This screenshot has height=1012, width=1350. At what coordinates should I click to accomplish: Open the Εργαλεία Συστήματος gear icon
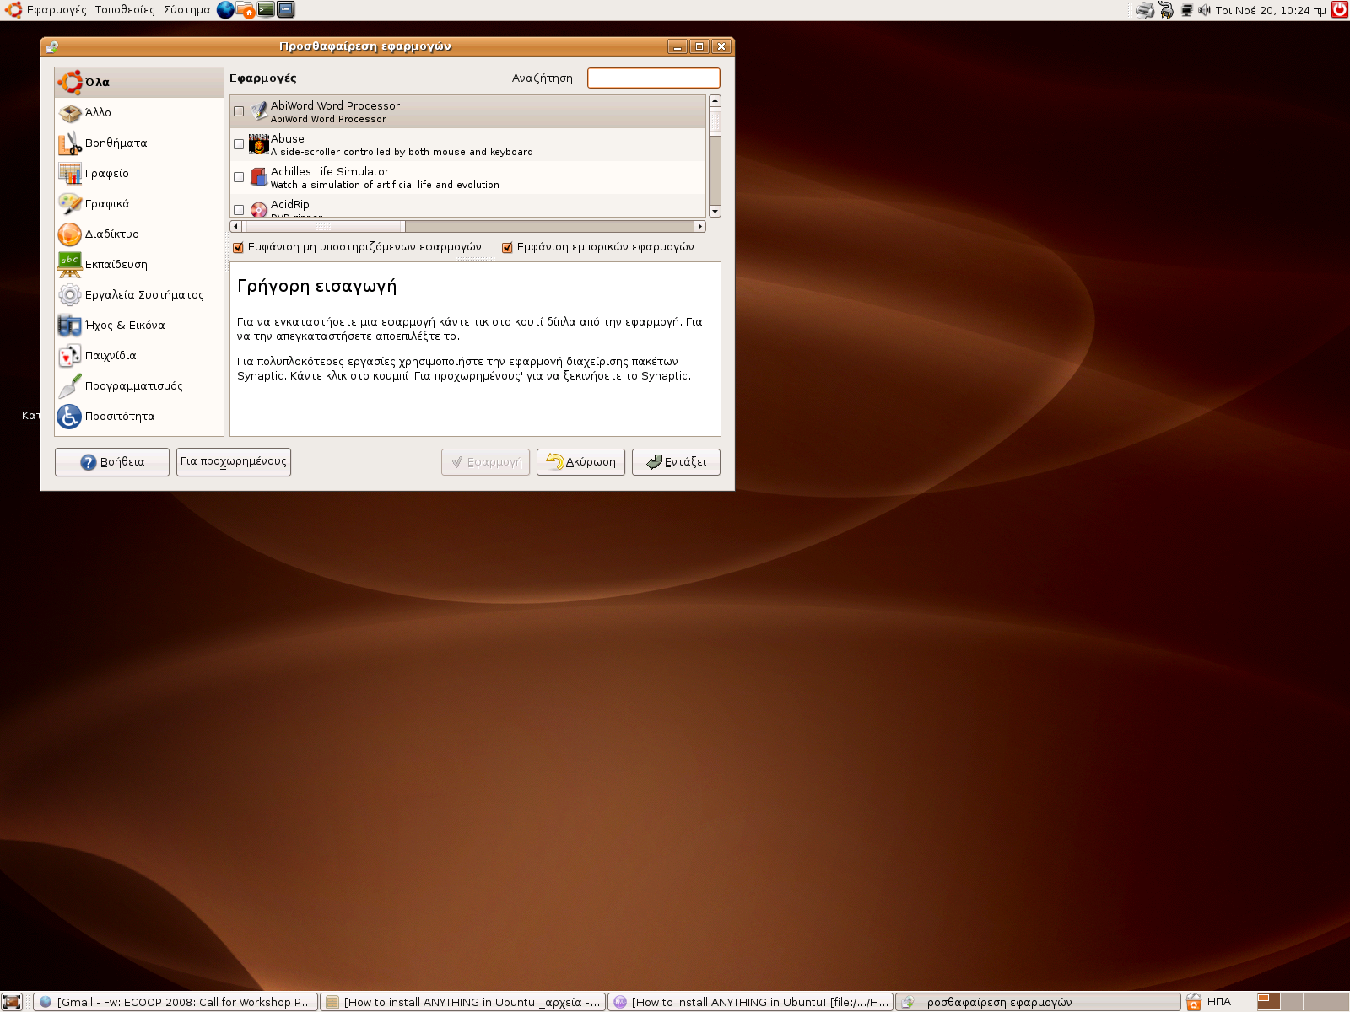[x=70, y=295]
